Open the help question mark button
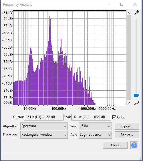The image size is (143, 161). [x=134, y=145]
